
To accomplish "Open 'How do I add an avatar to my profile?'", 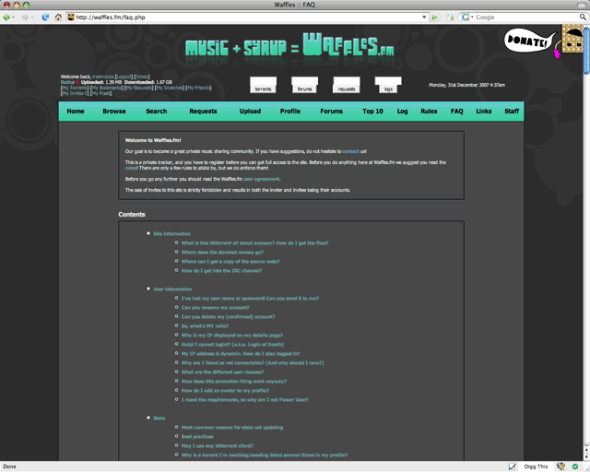I will (225, 390).
